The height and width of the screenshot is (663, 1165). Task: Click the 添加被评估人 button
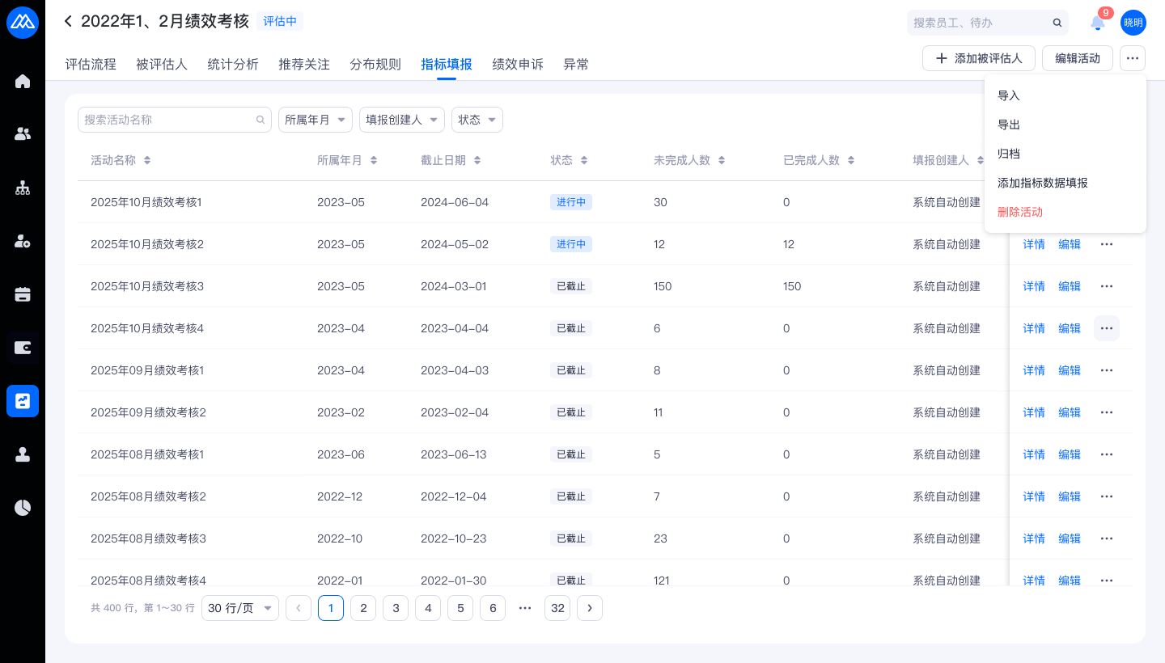coord(978,58)
